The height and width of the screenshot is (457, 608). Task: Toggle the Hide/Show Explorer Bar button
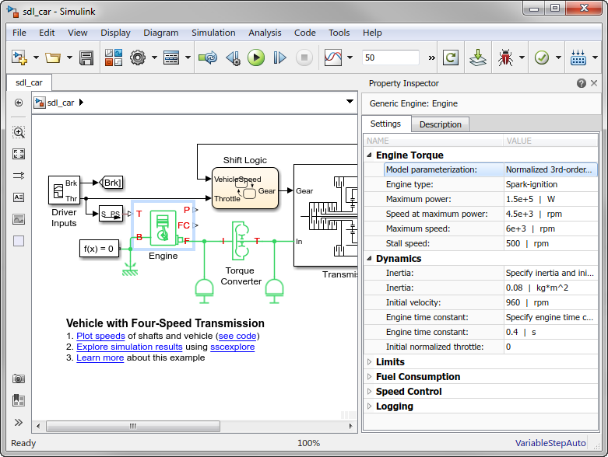19,103
